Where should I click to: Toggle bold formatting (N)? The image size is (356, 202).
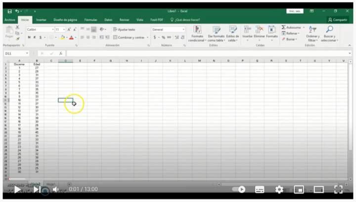29,38
